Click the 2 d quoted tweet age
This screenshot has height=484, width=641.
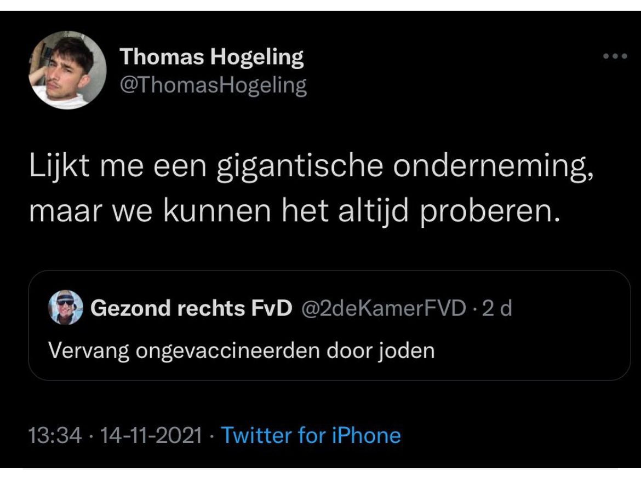[497, 308]
